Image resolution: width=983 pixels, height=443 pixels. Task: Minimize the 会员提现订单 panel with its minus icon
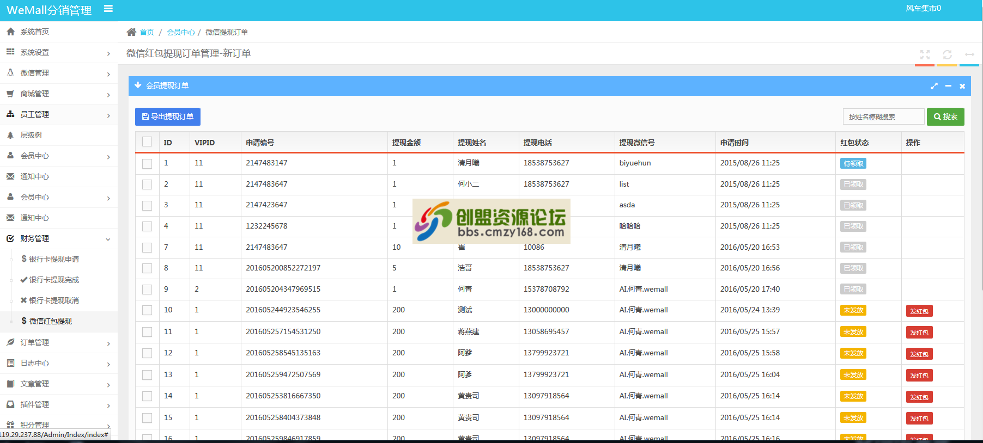(x=948, y=86)
